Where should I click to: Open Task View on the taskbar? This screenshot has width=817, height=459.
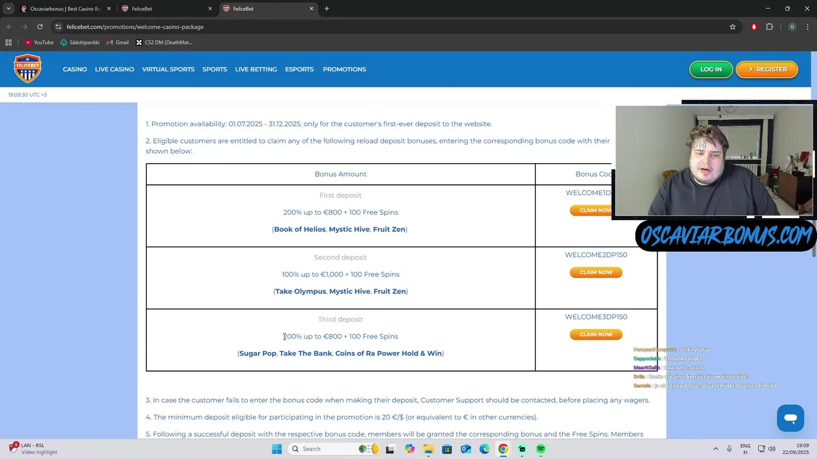[391, 449]
